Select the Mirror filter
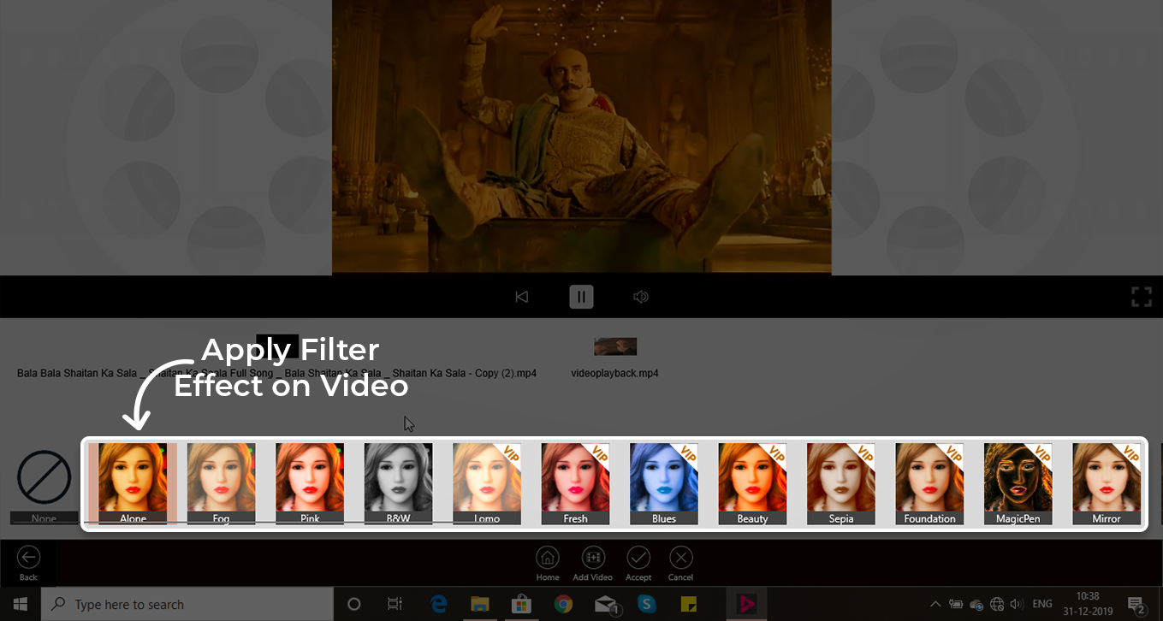The width and height of the screenshot is (1163, 621). (x=1107, y=483)
